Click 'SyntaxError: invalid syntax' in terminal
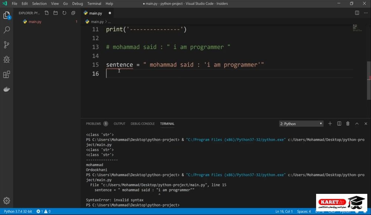 coord(115,200)
